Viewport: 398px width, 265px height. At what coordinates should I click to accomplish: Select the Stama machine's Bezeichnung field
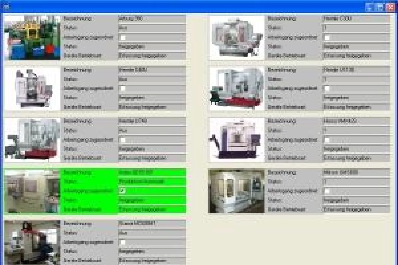tap(152, 224)
